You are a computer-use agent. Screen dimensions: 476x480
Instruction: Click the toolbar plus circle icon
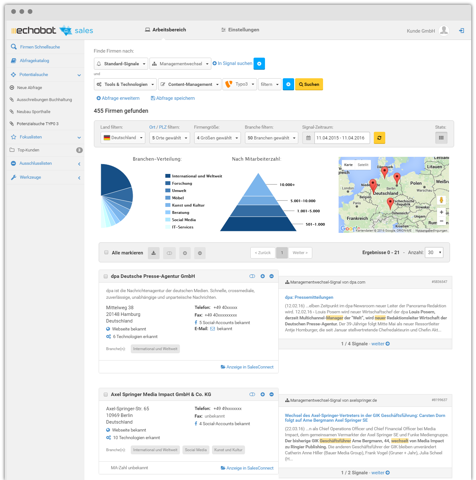(185, 253)
